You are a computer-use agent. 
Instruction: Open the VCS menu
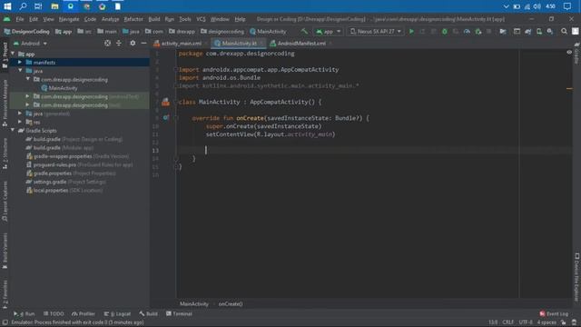coord(201,19)
